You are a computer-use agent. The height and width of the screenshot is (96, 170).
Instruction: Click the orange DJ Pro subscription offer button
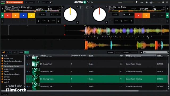15,2
